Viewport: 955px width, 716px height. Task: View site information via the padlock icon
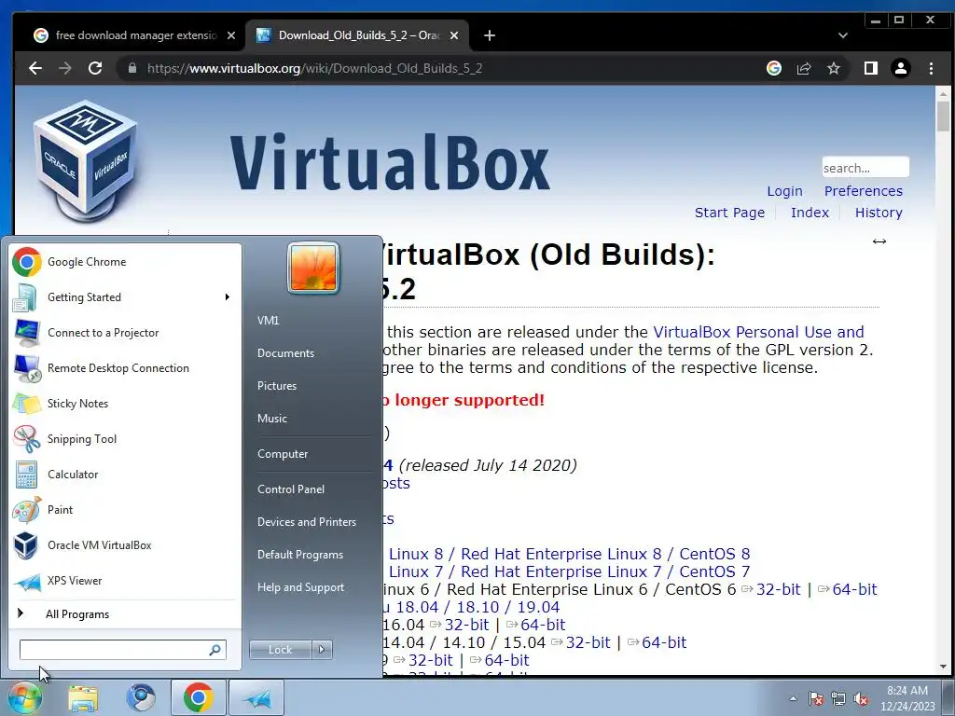pyautogui.click(x=132, y=68)
